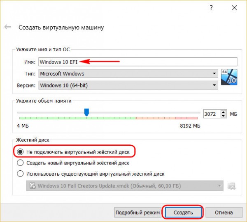The image size is (247, 222).
Task: Click the '8192 МБ' maximum label
Action: (x=190, y=126)
